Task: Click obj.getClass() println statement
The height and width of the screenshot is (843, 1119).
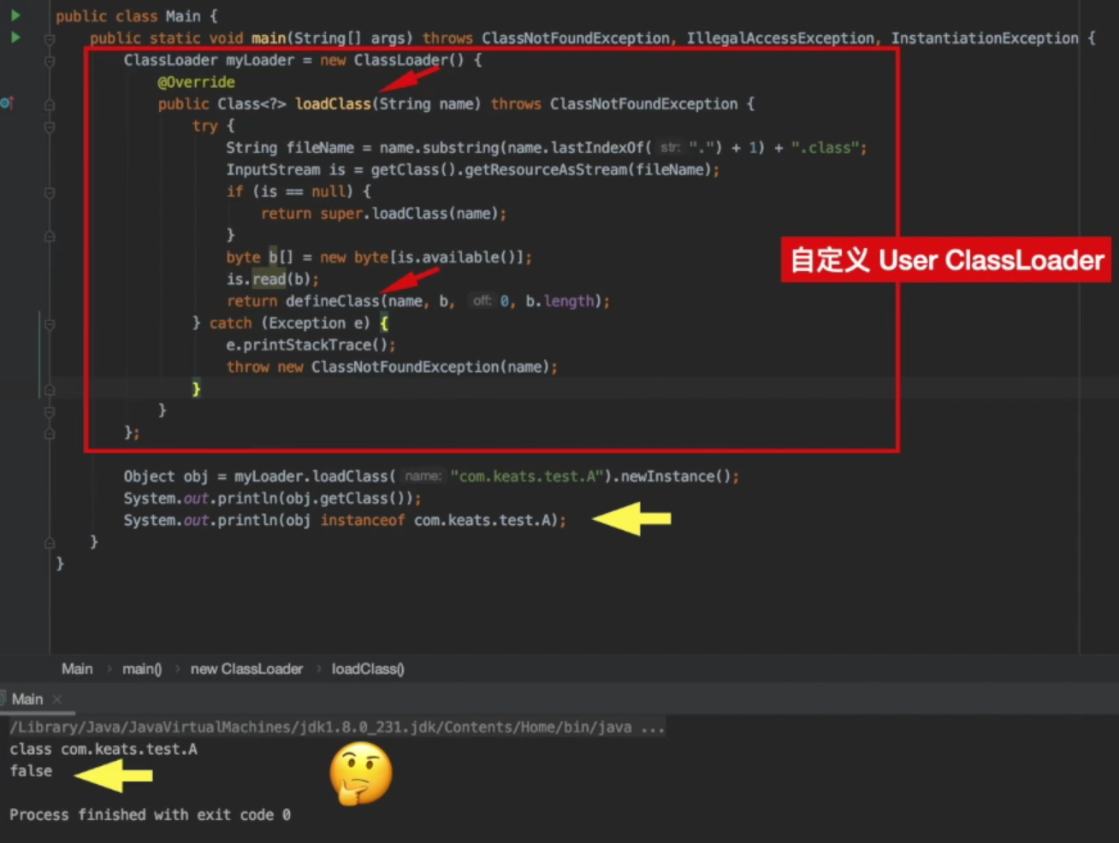Action: [272, 498]
